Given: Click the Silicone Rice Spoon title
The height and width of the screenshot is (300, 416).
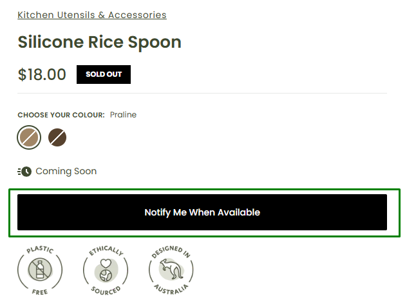Looking at the screenshot, I should (99, 42).
